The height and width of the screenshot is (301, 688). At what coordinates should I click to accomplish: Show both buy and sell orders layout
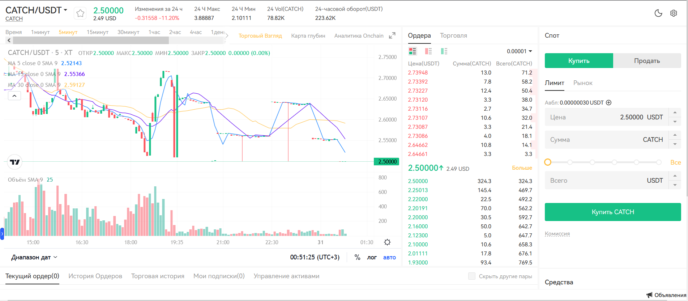coord(413,51)
